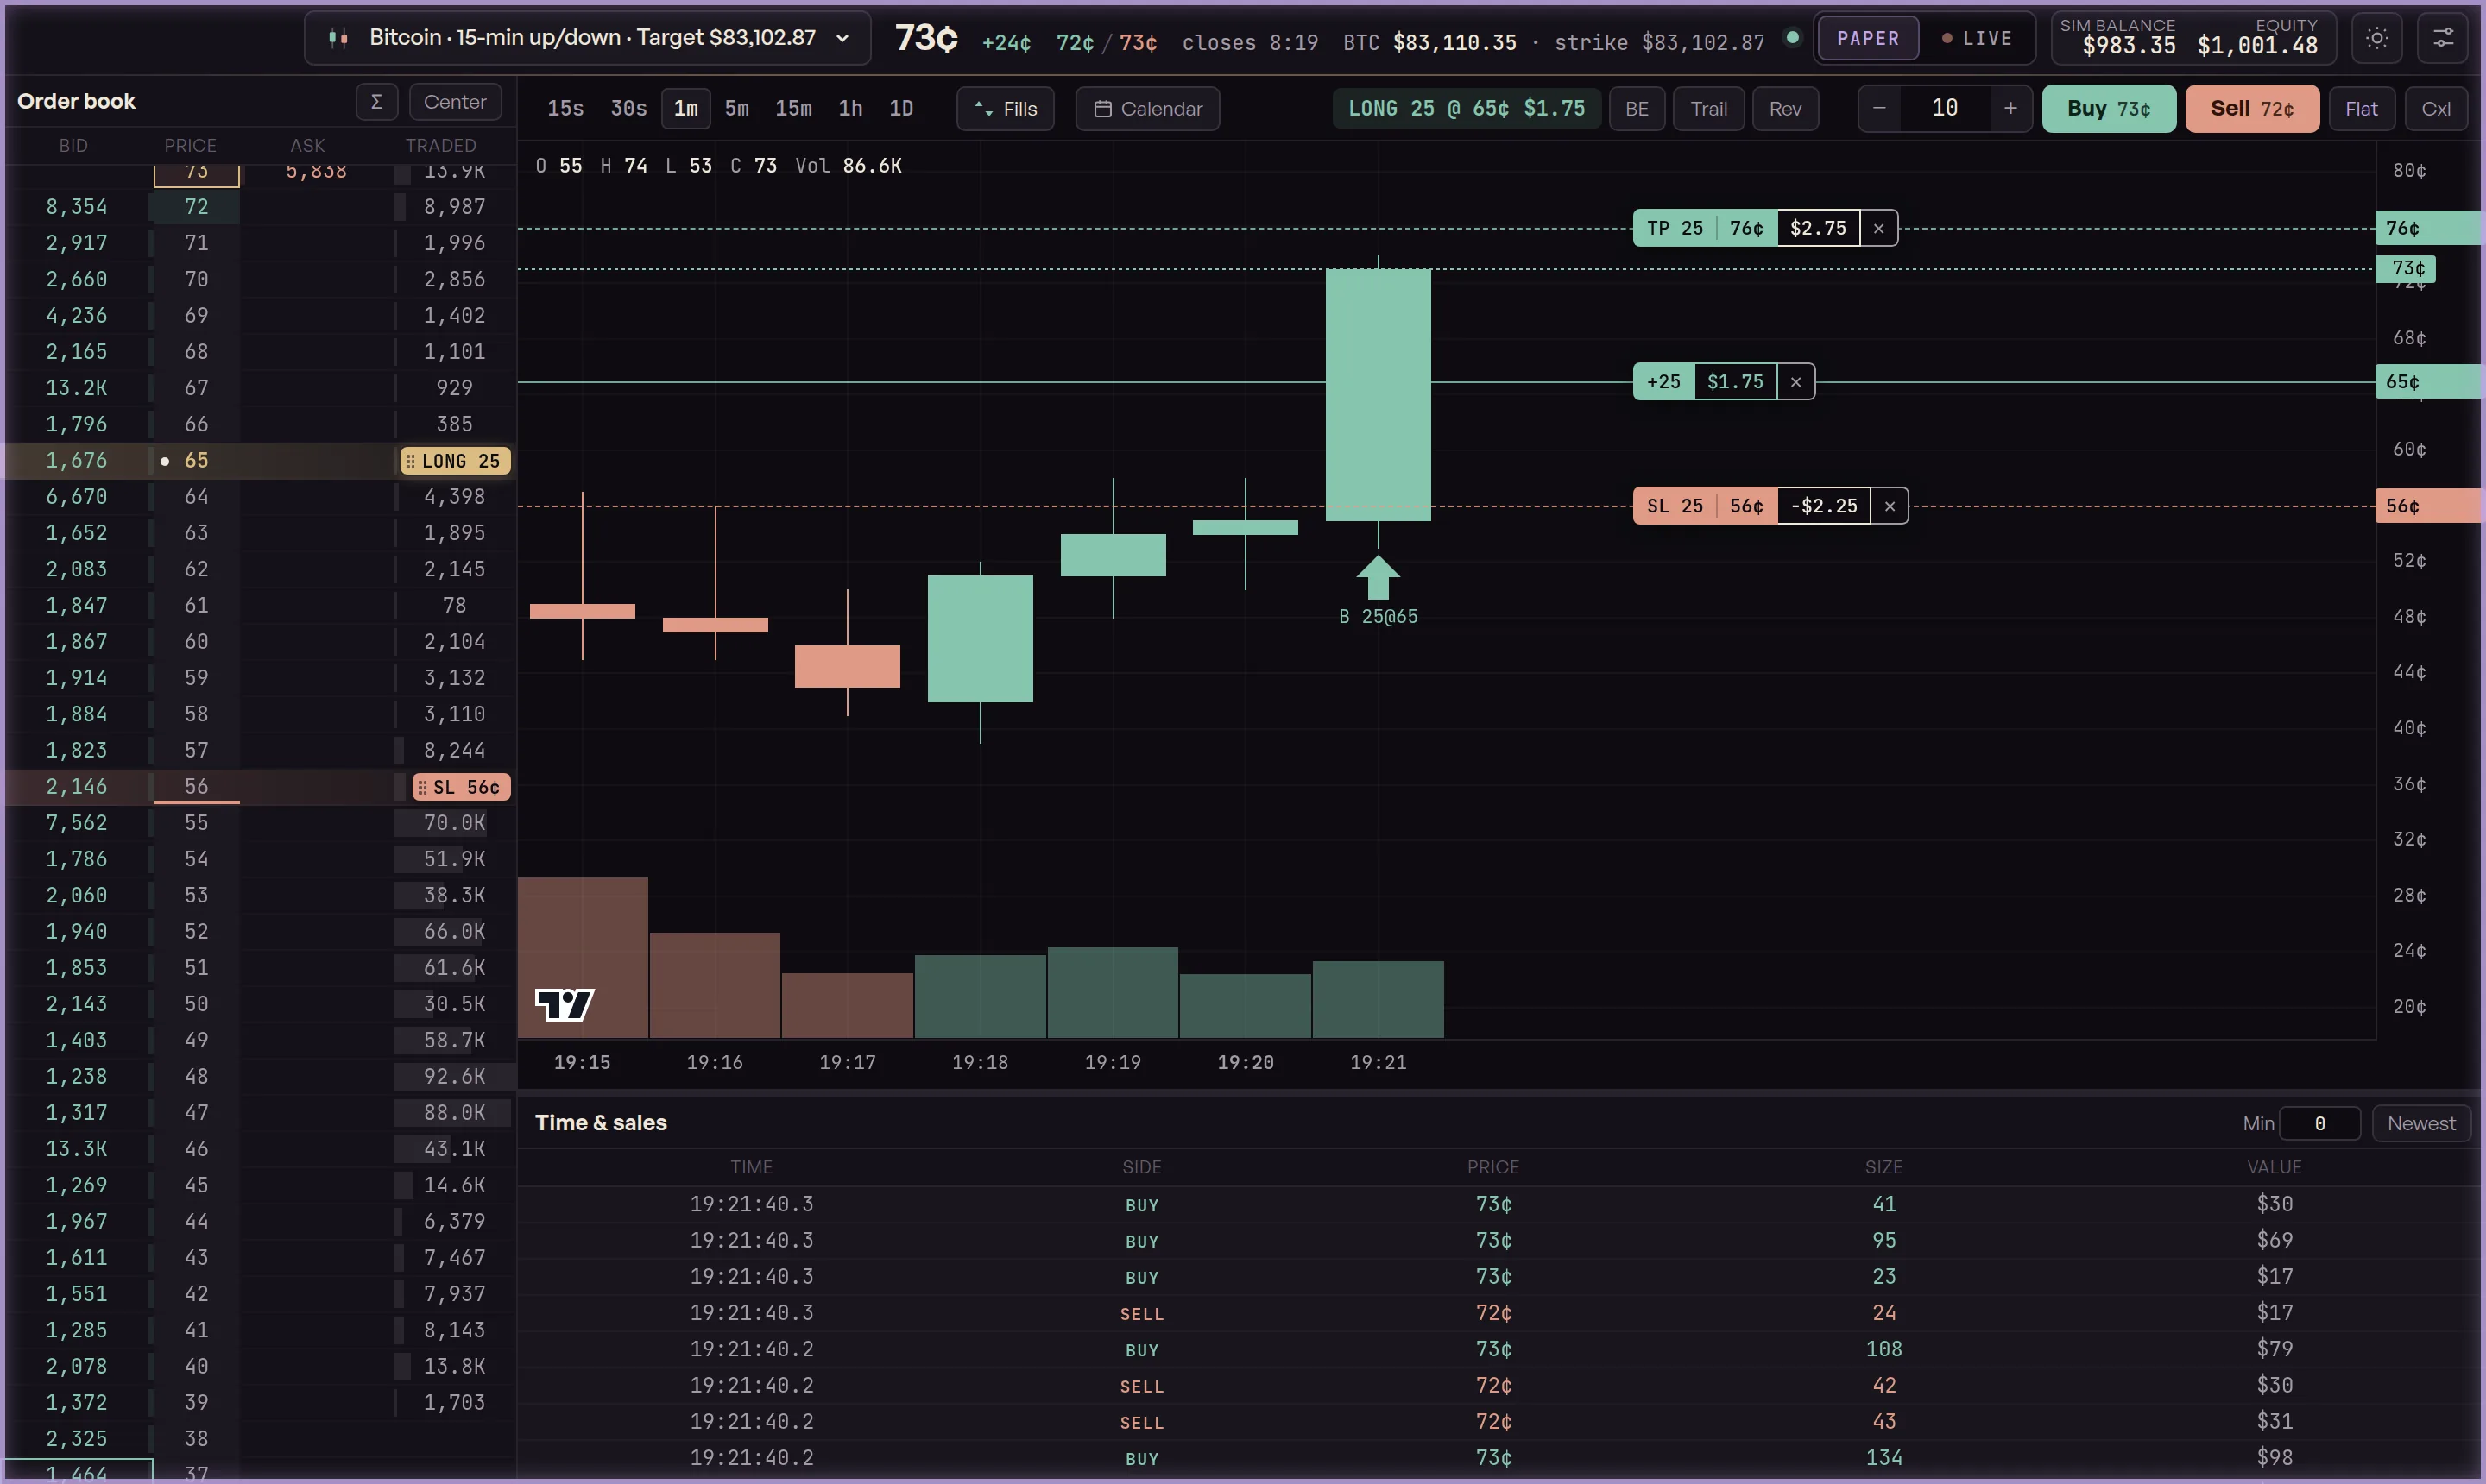
Task: Select the 5m timeframe
Action: point(737,109)
